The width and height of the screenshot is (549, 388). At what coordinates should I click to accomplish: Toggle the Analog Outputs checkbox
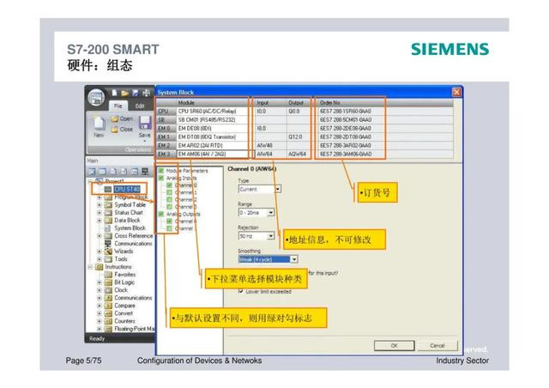(161, 214)
